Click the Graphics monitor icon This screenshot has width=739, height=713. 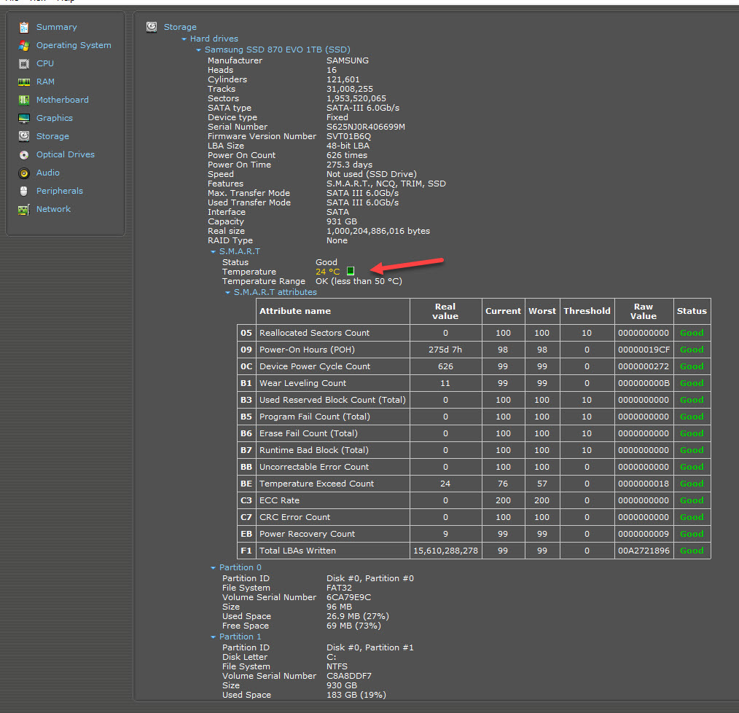click(24, 119)
